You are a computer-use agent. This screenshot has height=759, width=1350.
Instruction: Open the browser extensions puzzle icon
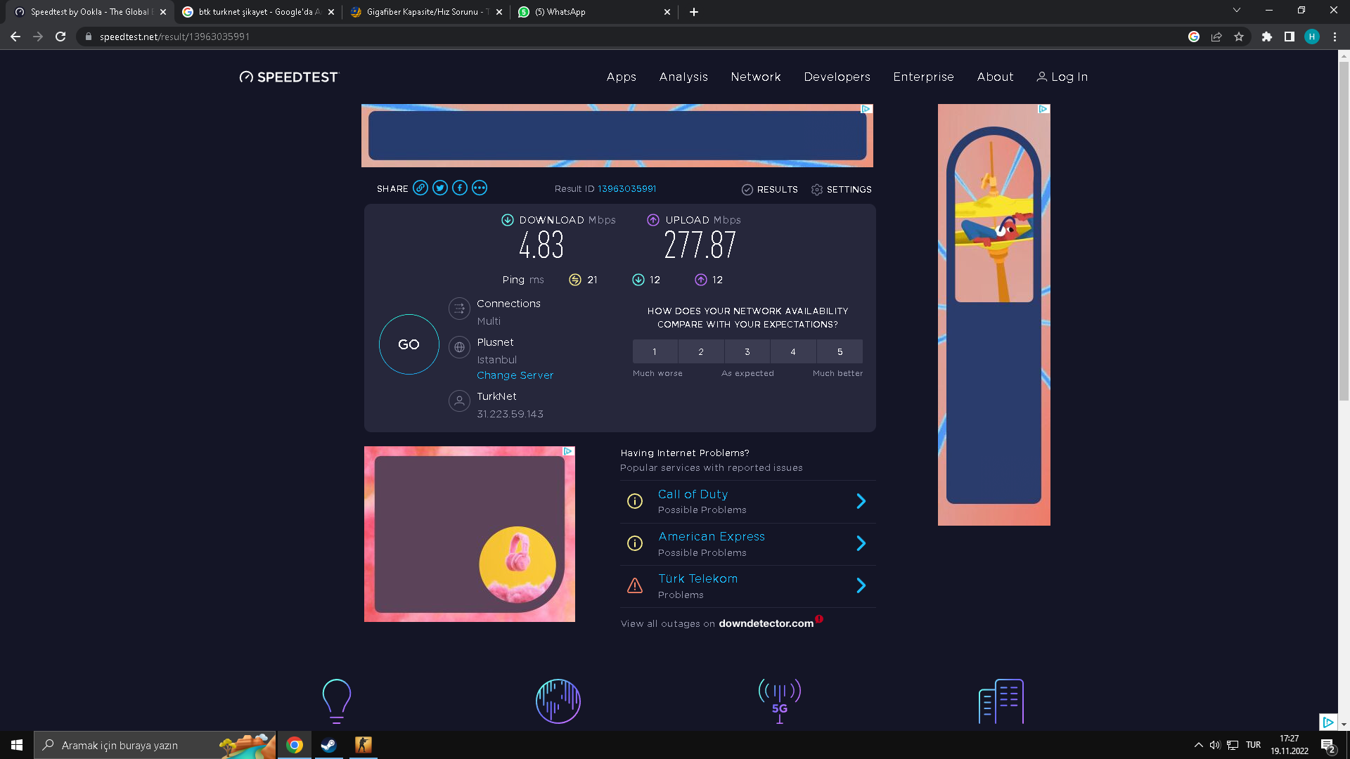(x=1267, y=37)
